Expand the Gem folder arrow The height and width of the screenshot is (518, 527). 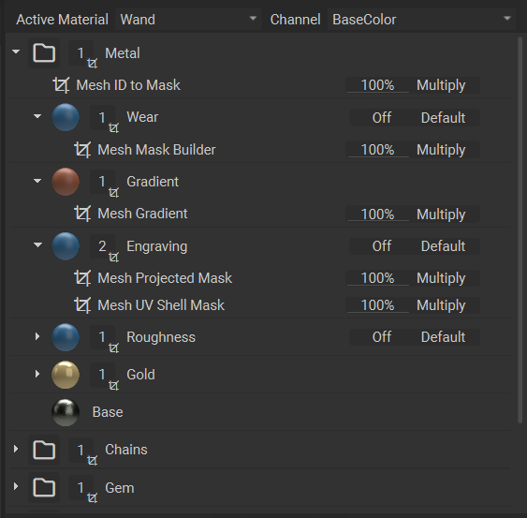(16, 486)
